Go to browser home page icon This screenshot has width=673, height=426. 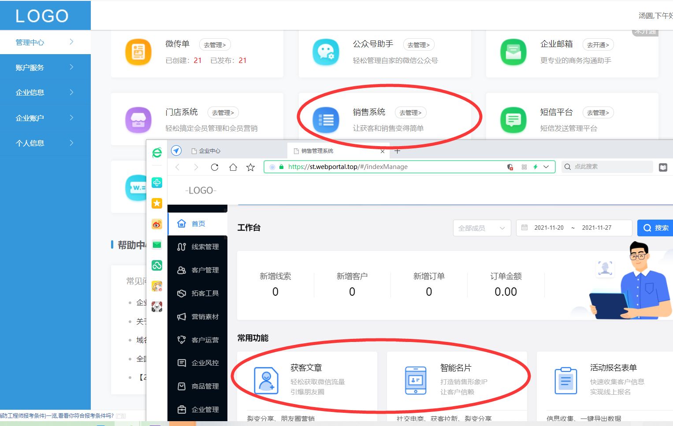click(233, 167)
